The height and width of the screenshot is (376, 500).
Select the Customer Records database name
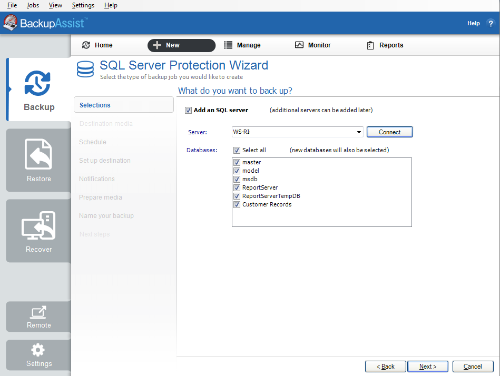267,204
